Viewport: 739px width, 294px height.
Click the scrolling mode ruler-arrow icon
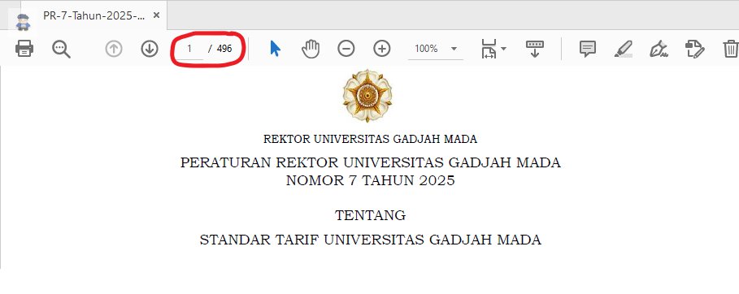534,49
